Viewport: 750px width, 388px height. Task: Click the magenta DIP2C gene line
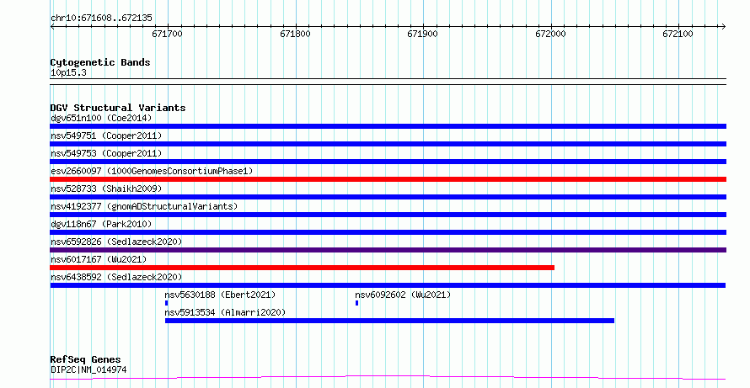tap(388, 378)
